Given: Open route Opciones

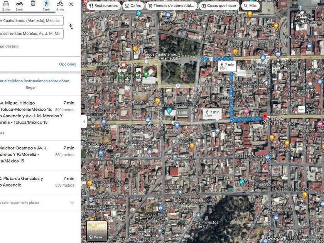Looking at the screenshot, I should click(x=67, y=64).
